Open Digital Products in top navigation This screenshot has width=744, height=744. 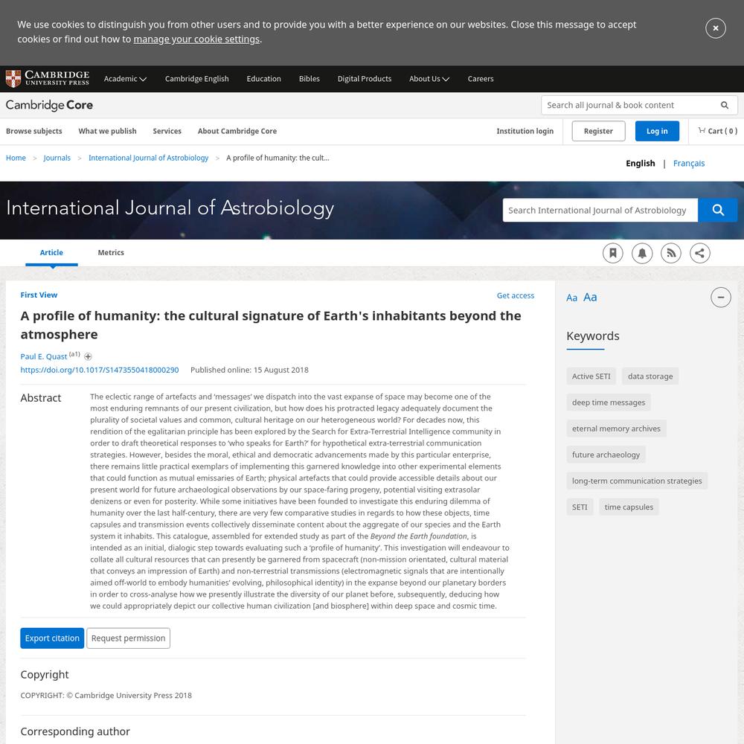point(365,79)
